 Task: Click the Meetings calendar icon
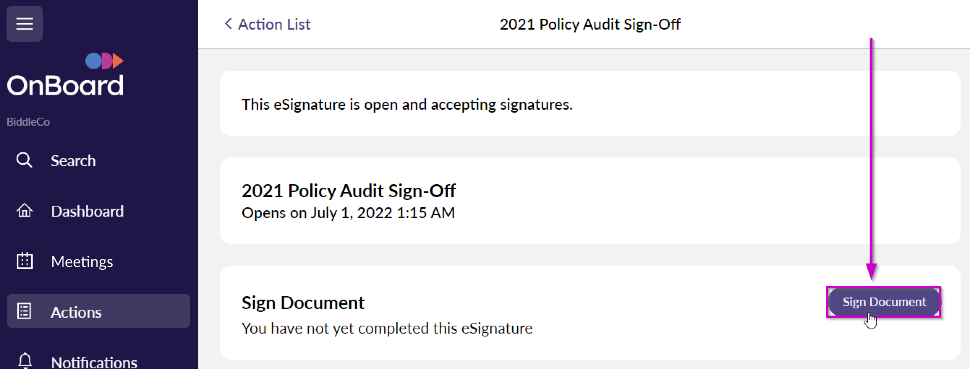pyautogui.click(x=25, y=261)
